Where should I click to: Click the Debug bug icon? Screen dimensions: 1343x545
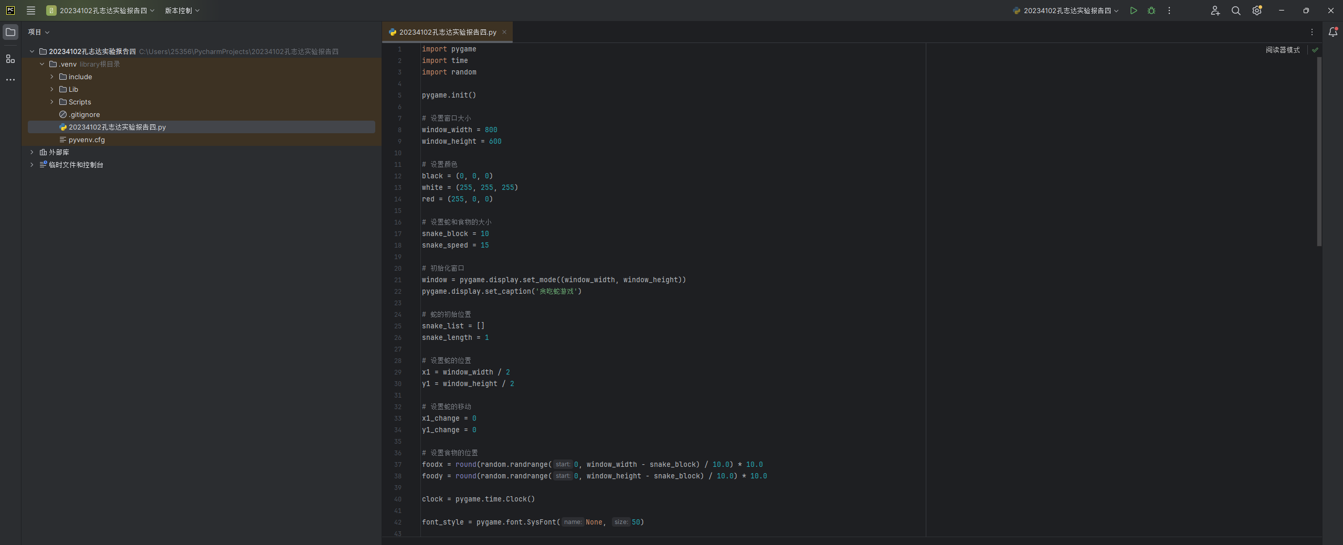[1151, 10]
